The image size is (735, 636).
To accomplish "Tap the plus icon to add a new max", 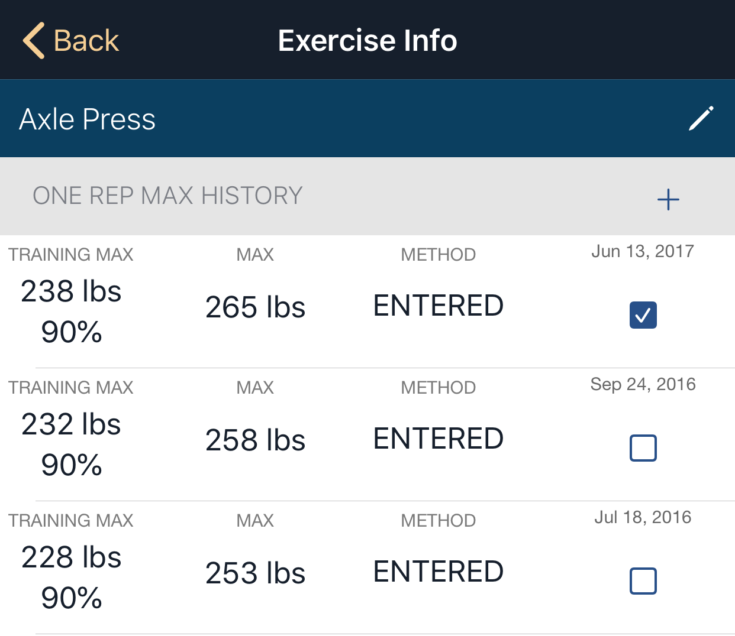I will point(668,199).
